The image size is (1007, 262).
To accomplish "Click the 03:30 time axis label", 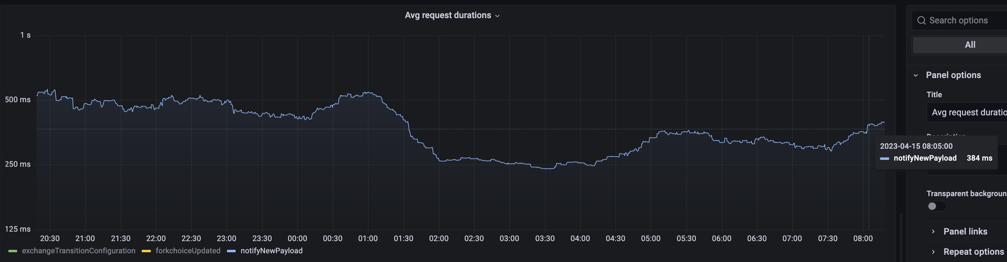I will tap(545, 239).
